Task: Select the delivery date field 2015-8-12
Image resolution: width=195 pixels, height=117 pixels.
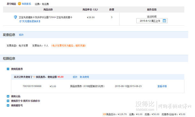Action: (152, 21)
